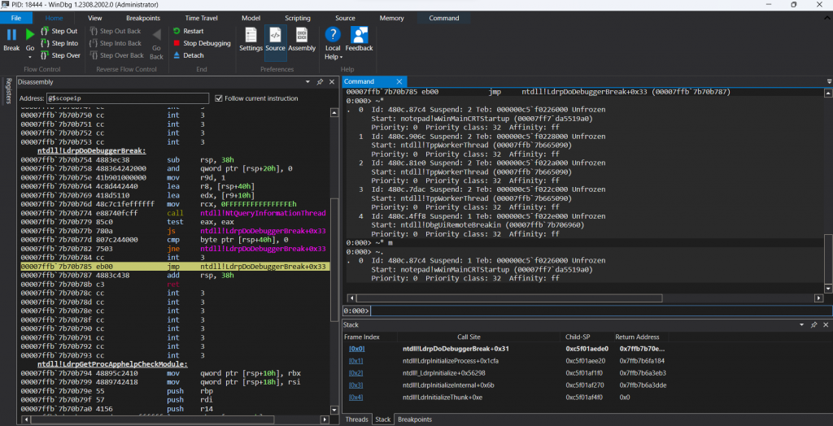The height and width of the screenshot is (426, 833).
Task: Select highlighted jmp instruction line
Action: pyautogui.click(x=175, y=267)
